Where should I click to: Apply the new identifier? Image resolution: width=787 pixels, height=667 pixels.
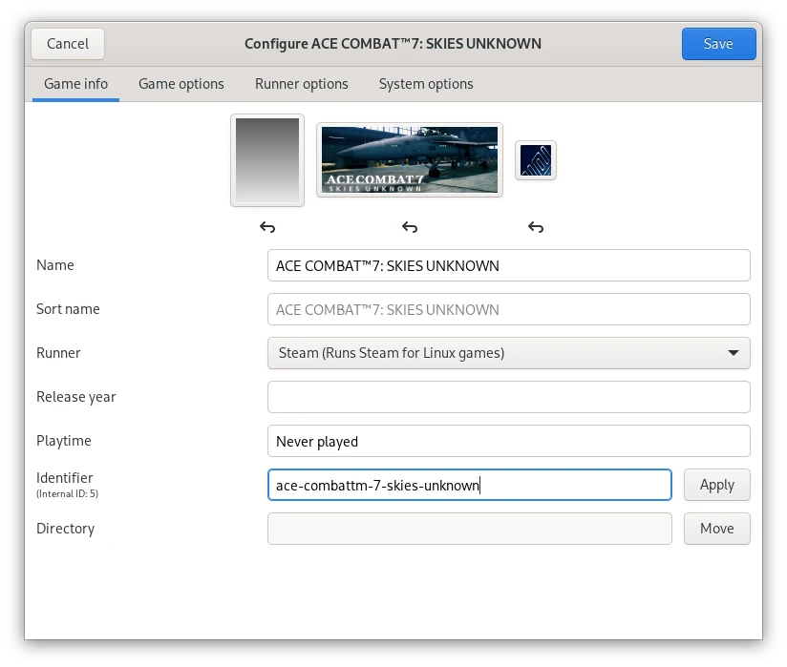pos(716,485)
